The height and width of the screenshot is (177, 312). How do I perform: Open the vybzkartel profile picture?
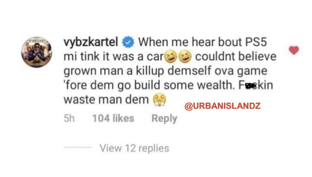[37, 52]
